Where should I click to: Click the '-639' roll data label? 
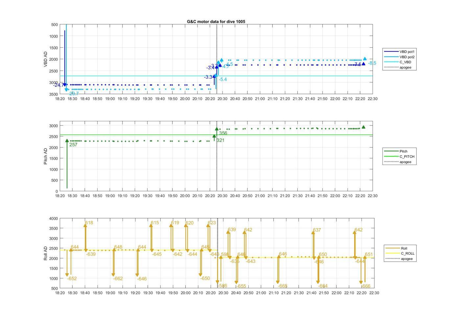pyautogui.click(x=91, y=254)
